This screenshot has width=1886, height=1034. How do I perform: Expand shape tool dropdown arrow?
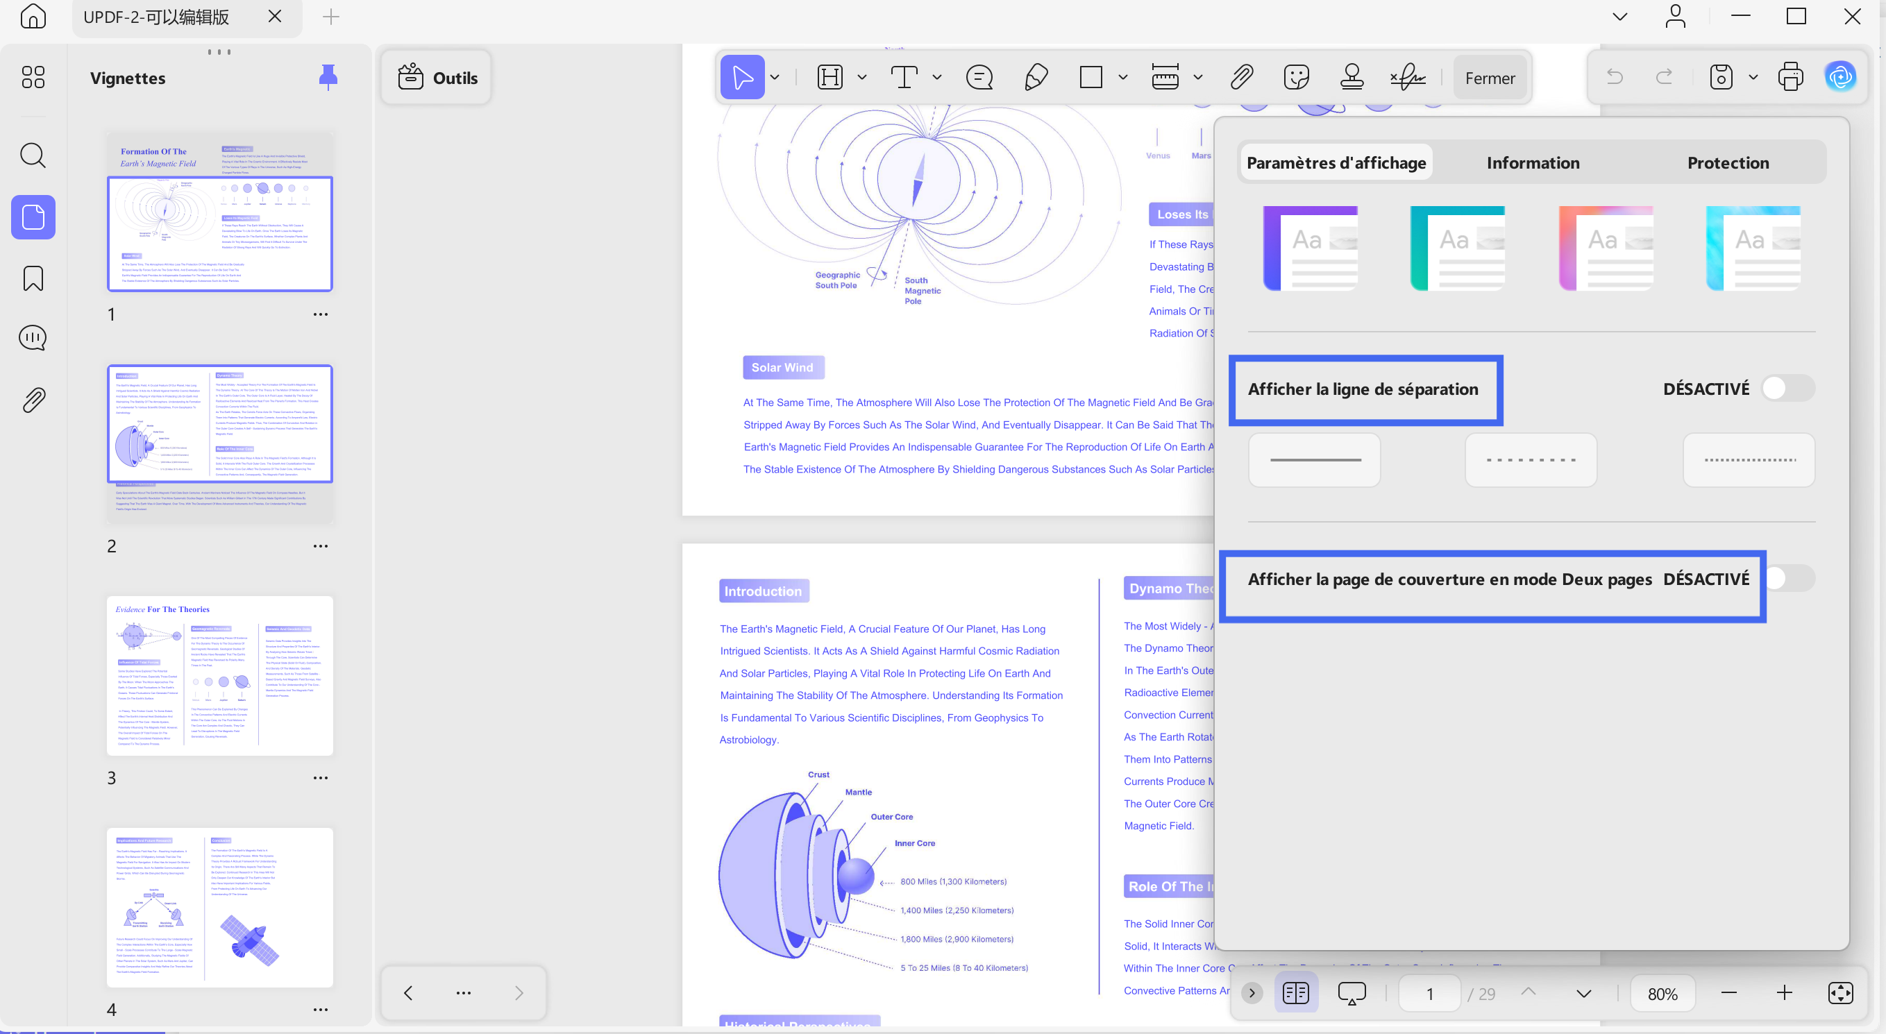[x=1122, y=77]
